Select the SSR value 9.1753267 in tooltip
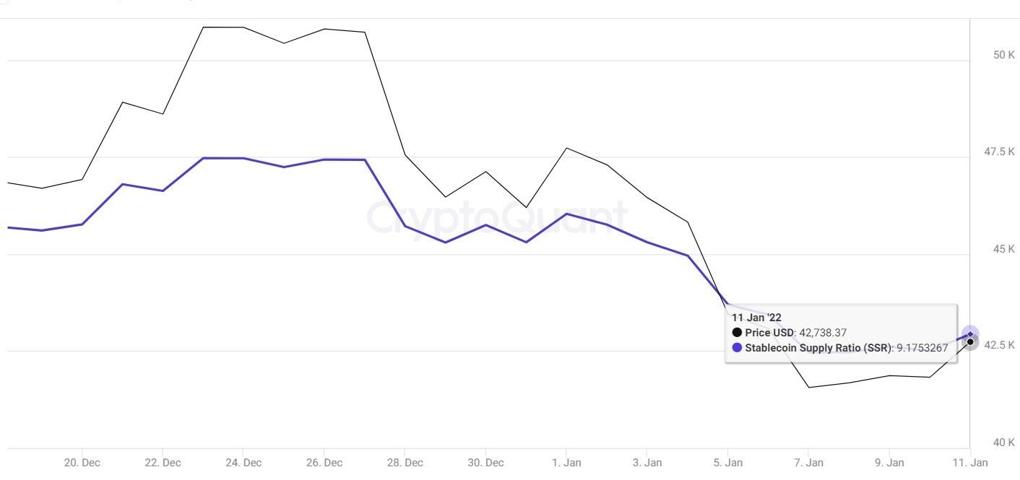This screenshot has width=1020, height=480. [x=922, y=347]
